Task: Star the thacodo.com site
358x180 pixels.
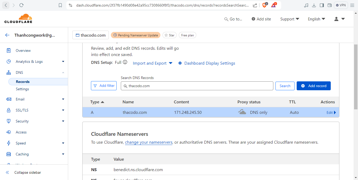Action: click(169, 35)
